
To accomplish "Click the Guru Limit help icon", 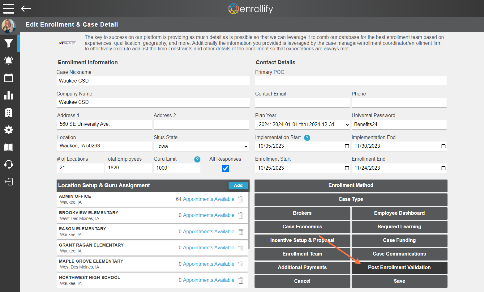I will 197,159.
